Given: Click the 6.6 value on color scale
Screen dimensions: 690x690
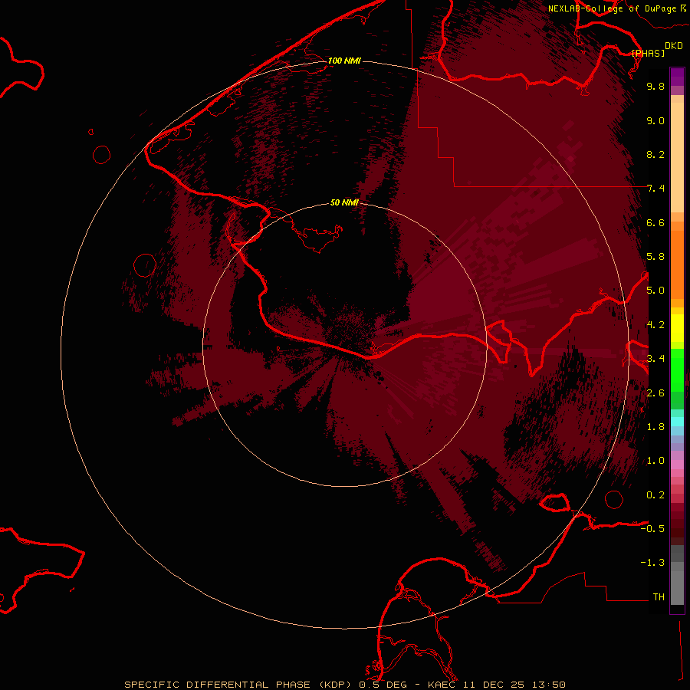Looking at the screenshot, I should coord(655,222).
